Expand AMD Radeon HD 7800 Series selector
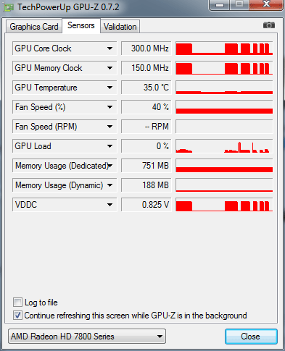285x351 pixels. coord(87,337)
